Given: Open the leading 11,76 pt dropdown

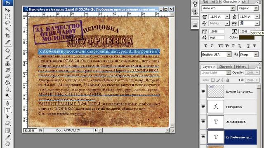Looking at the screenshot, I should pyautogui.click(x=257, y=16).
